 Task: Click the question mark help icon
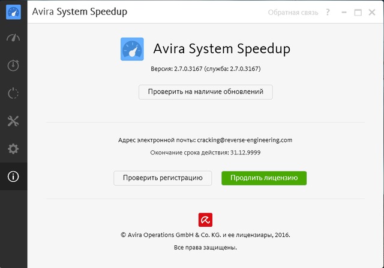coord(328,13)
